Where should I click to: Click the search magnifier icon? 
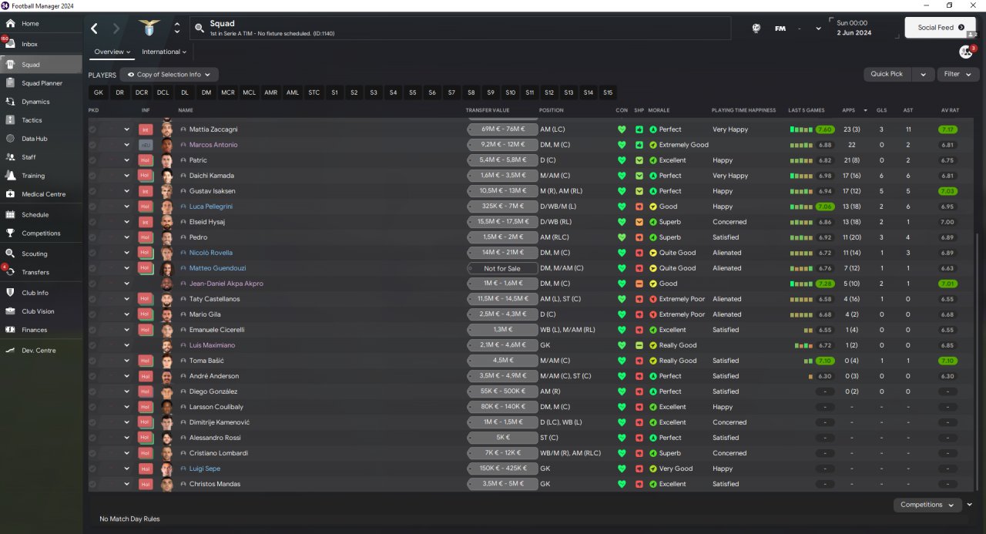(200, 29)
